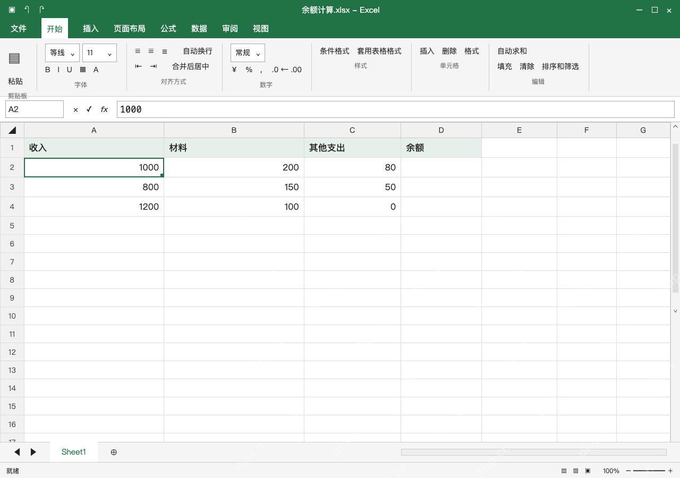680x478 pixels.
Task: Increase indent with the right-arrow icon
Action: click(x=154, y=66)
